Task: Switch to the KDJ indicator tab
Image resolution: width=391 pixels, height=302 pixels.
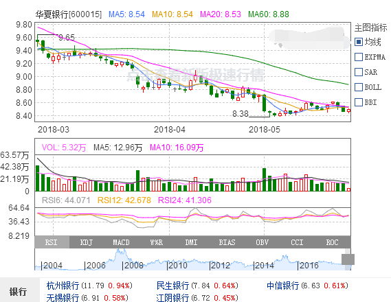Action: point(87,242)
